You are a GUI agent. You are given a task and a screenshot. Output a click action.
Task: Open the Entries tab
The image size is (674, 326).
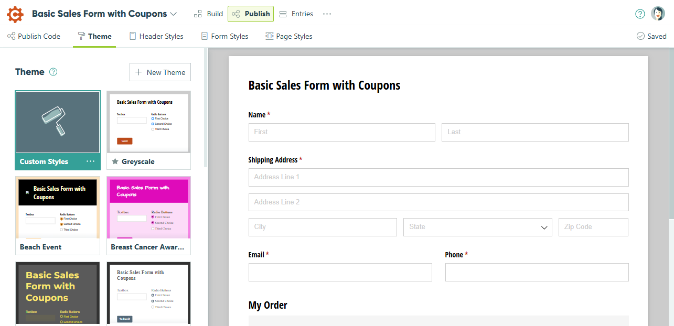[296, 14]
